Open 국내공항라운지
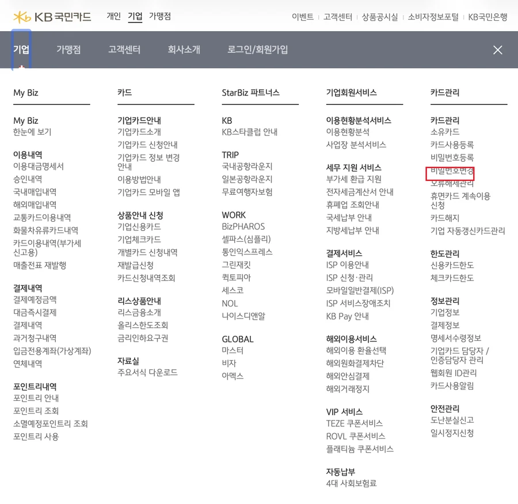 [x=247, y=166]
